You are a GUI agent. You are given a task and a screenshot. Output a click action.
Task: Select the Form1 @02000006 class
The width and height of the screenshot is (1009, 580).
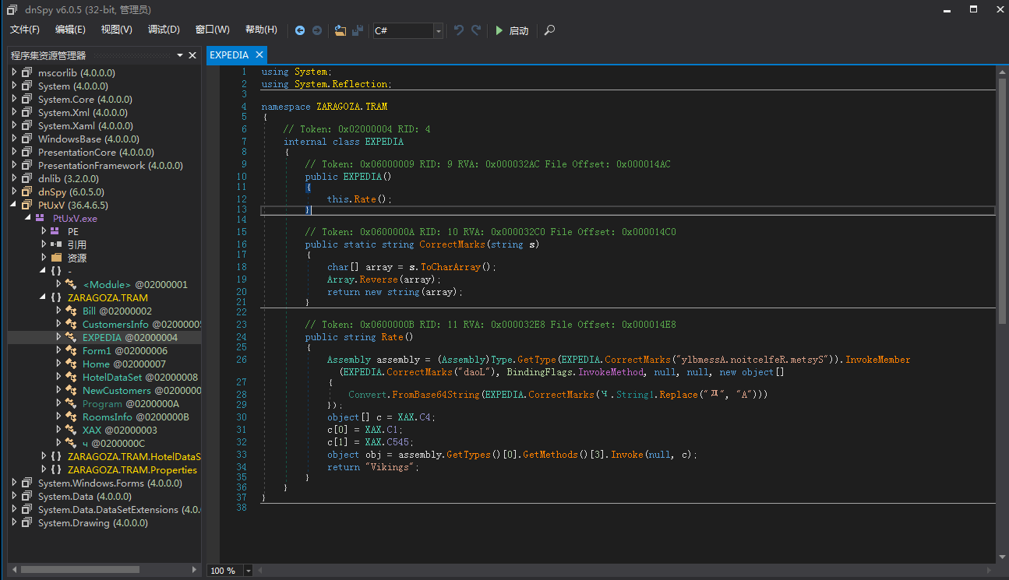coord(125,350)
